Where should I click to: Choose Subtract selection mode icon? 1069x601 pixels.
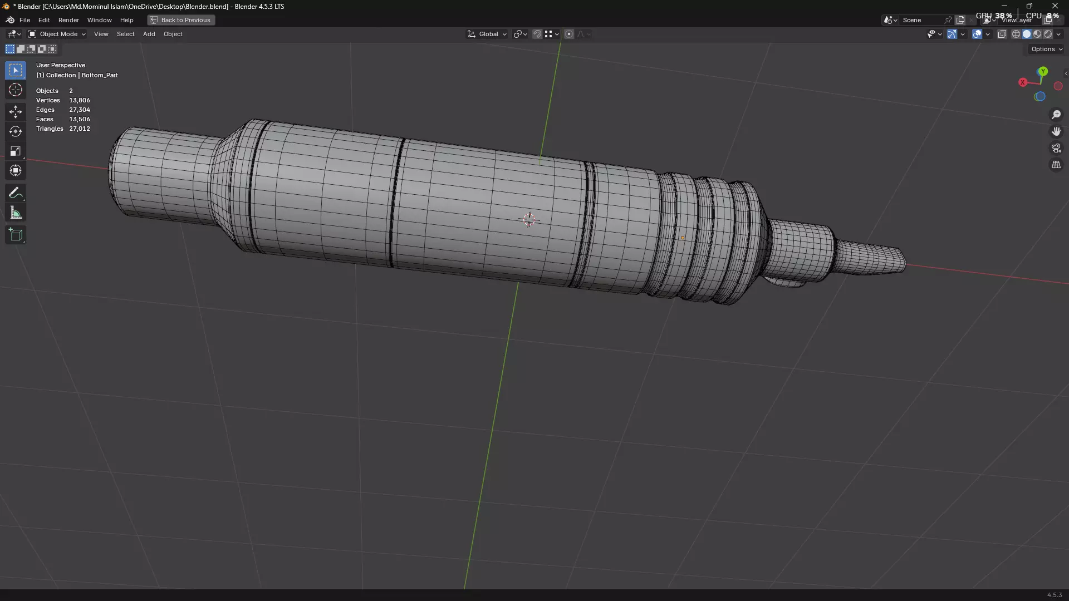point(31,49)
